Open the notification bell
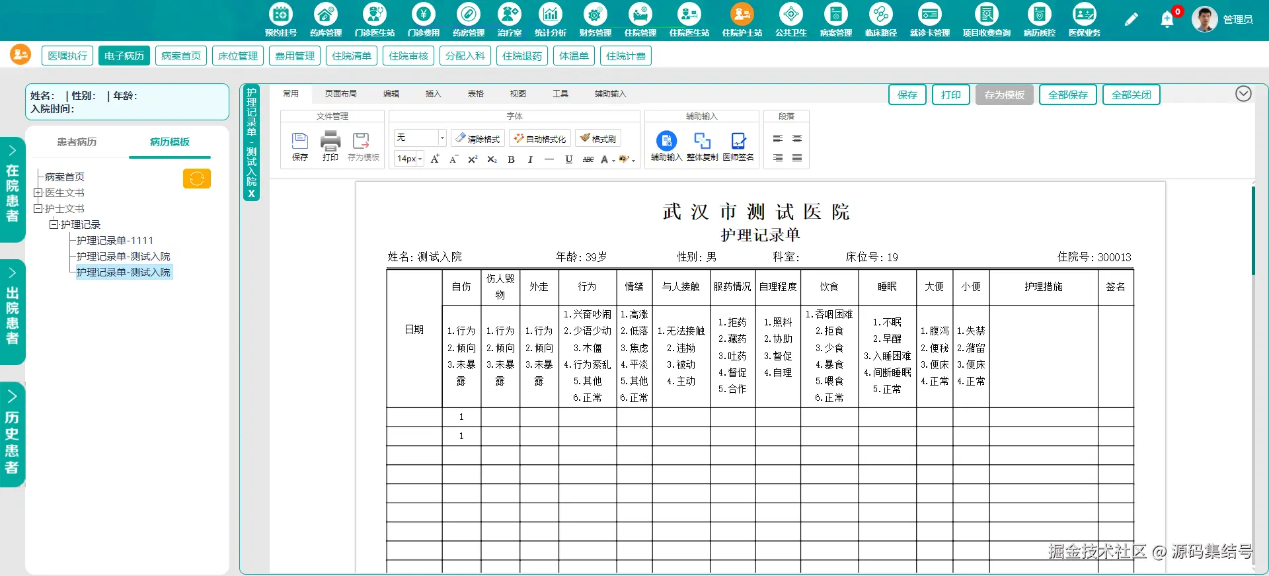Image resolution: width=1269 pixels, height=576 pixels. (1167, 20)
